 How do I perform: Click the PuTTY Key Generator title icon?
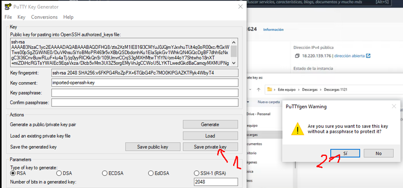pyautogui.click(x=8, y=7)
